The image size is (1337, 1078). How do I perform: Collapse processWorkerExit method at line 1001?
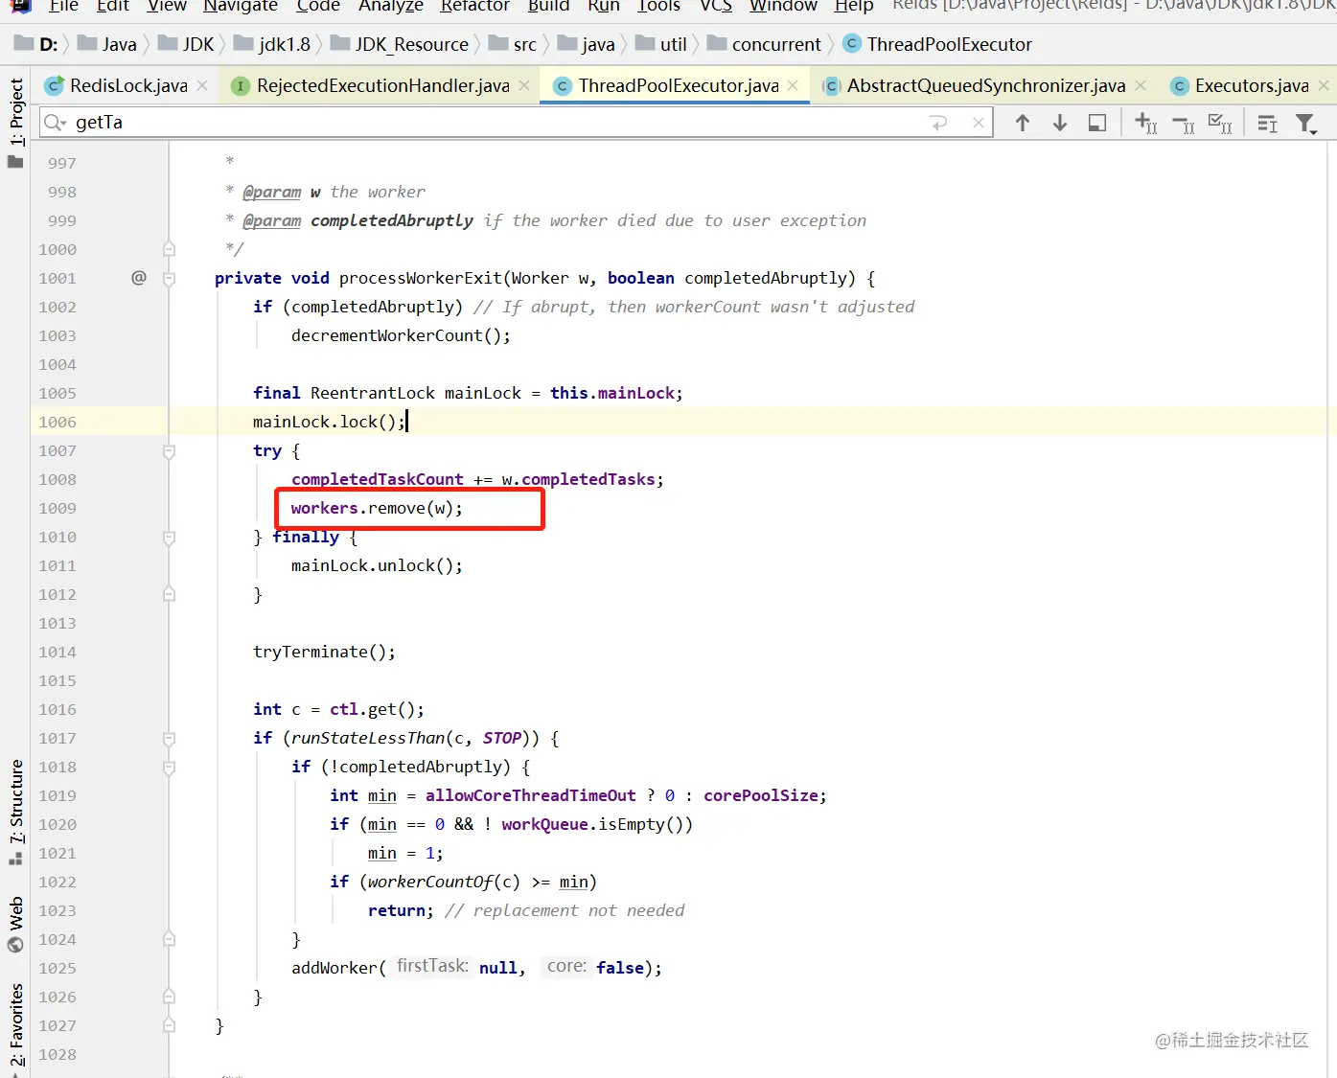169,279
